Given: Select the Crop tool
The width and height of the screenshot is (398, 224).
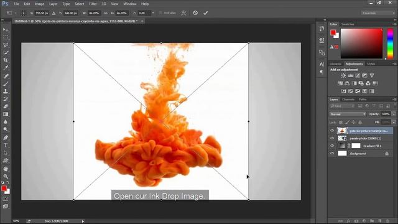Looking at the screenshot, I should (x=6, y=60).
